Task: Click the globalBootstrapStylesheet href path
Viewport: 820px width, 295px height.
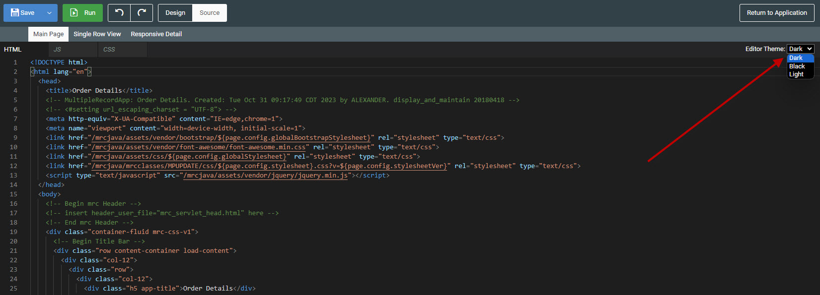Action: click(x=231, y=138)
